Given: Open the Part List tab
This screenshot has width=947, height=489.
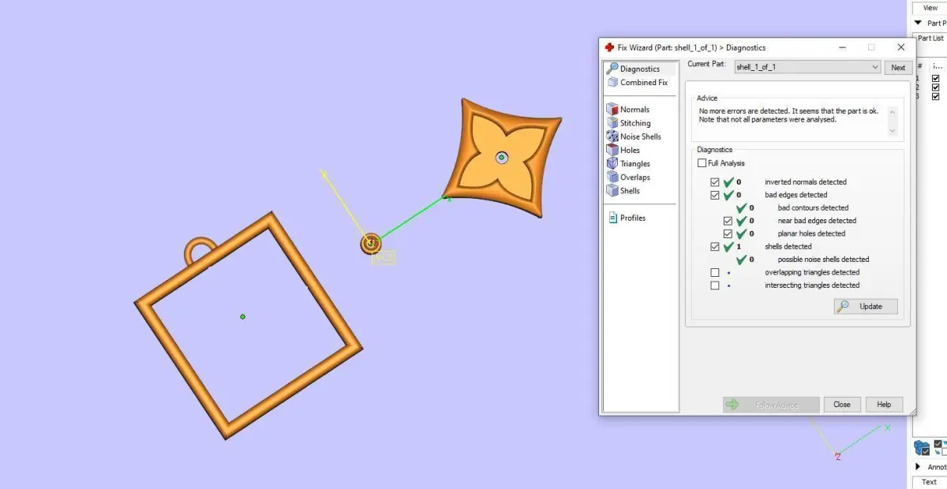Looking at the screenshot, I should [930, 38].
